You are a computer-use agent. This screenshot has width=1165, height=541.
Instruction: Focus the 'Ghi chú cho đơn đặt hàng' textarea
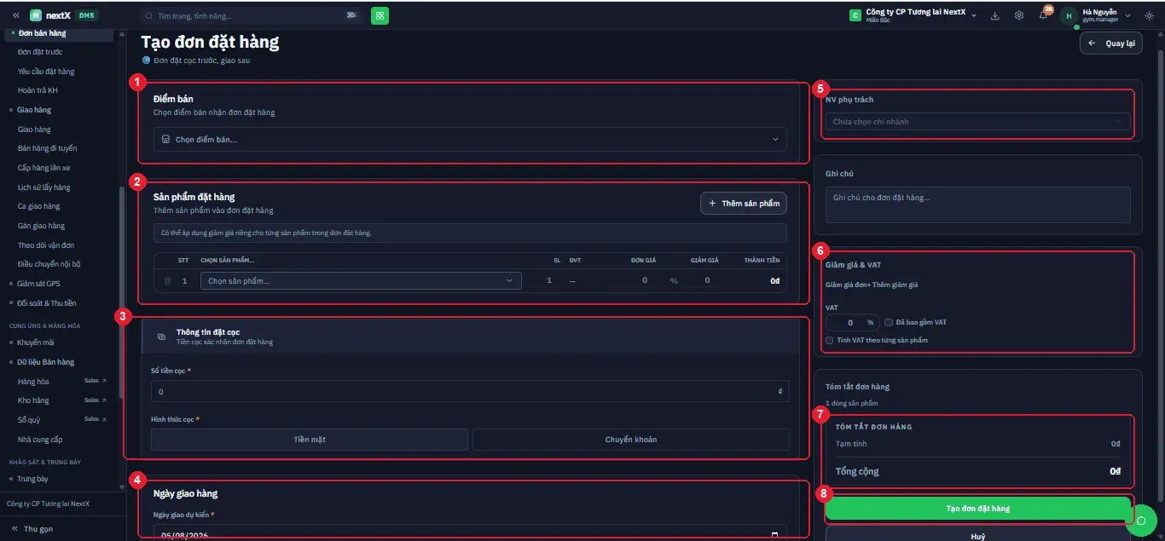click(x=977, y=205)
